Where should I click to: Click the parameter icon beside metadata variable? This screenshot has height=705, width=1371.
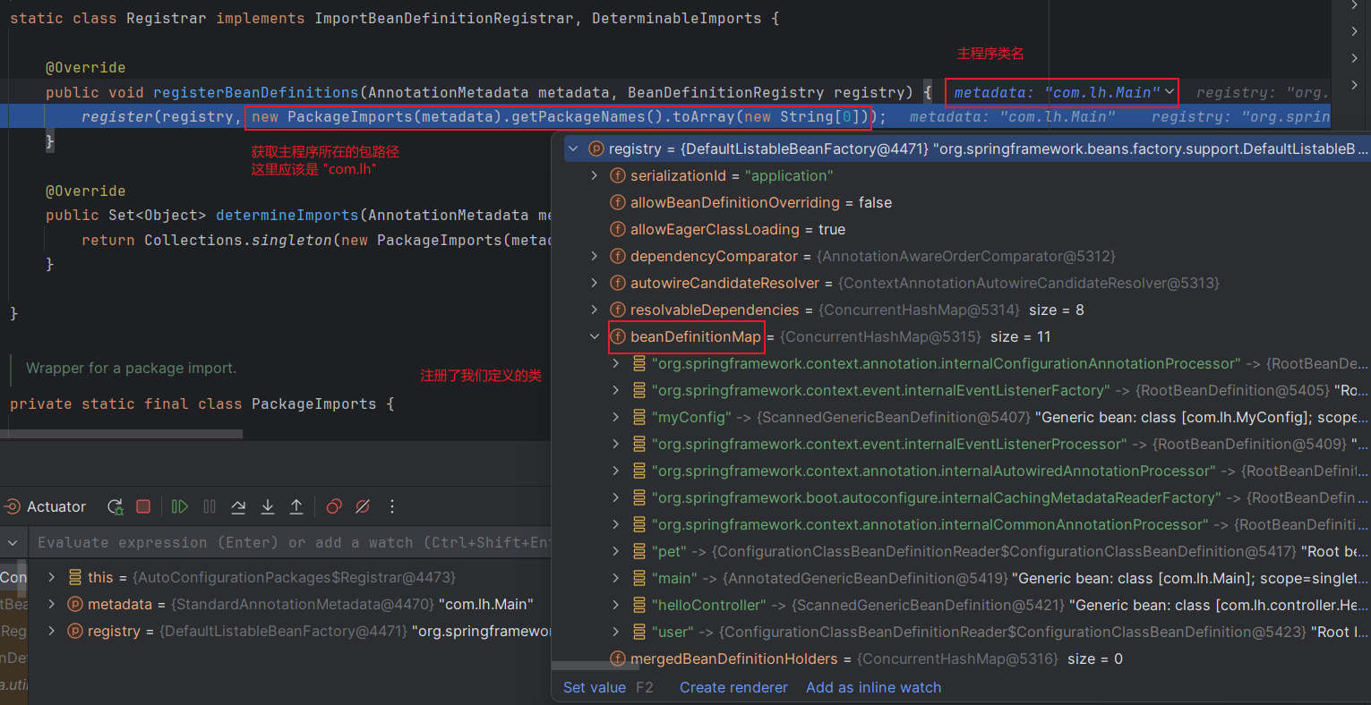(75, 604)
